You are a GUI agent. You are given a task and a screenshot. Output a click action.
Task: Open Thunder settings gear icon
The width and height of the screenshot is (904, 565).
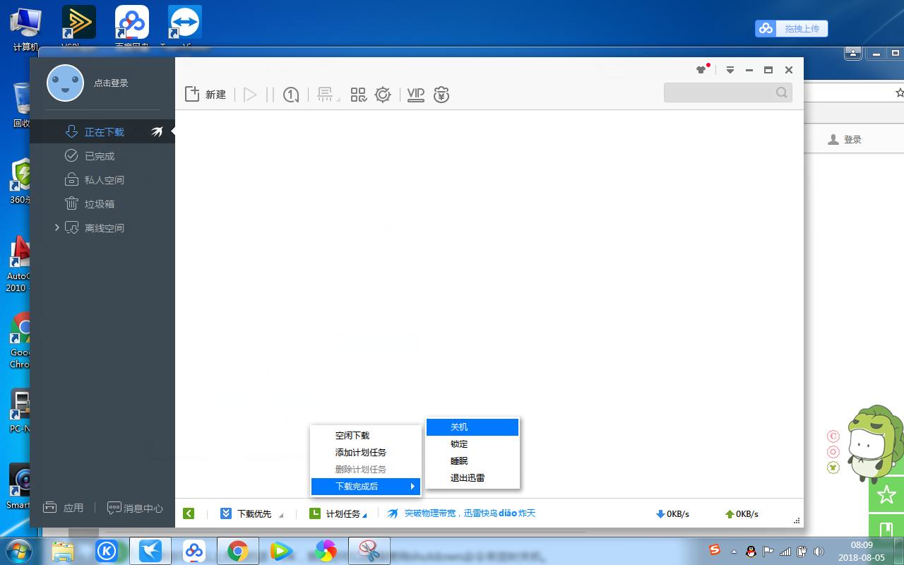point(383,94)
